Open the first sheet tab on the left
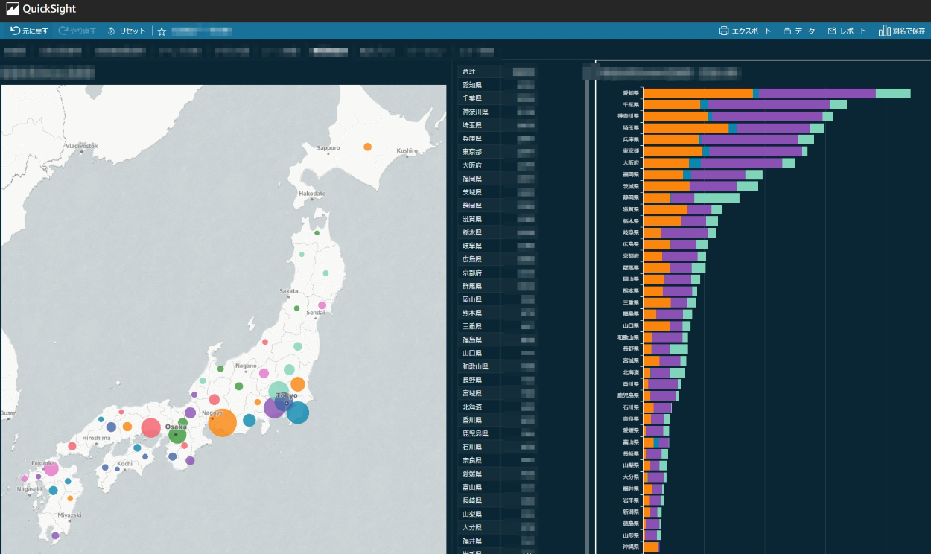The width and height of the screenshot is (931, 554). tap(15, 52)
